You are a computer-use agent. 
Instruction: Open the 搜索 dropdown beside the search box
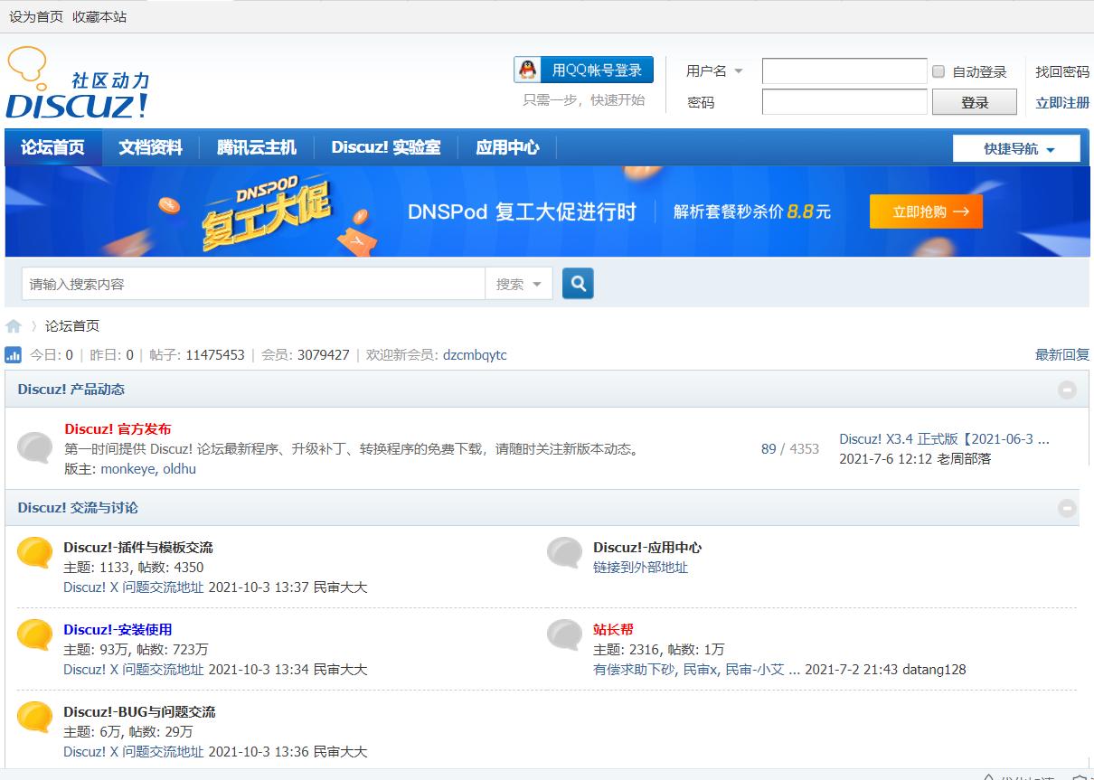(520, 283)
